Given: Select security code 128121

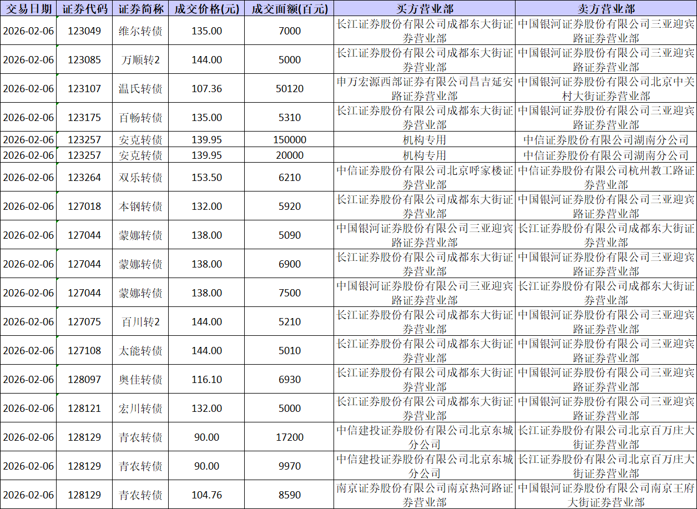Looking at the screenshot, I should [x=84, y=409].
